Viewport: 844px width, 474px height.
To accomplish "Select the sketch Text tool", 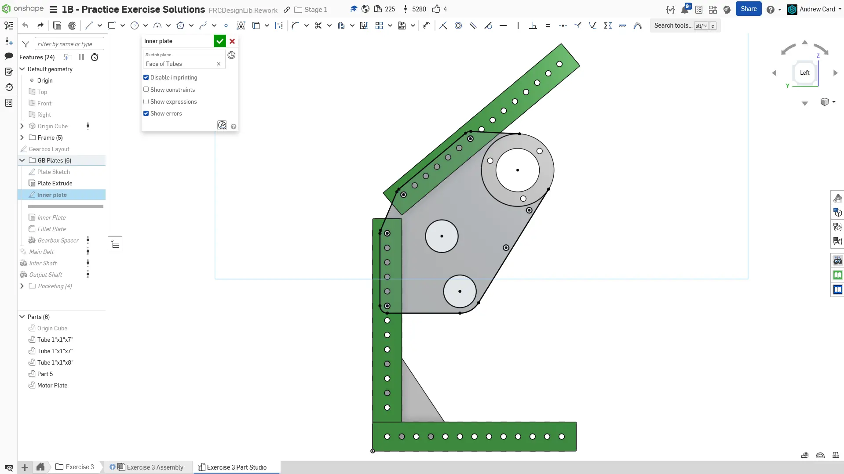I will pos(241,25).
